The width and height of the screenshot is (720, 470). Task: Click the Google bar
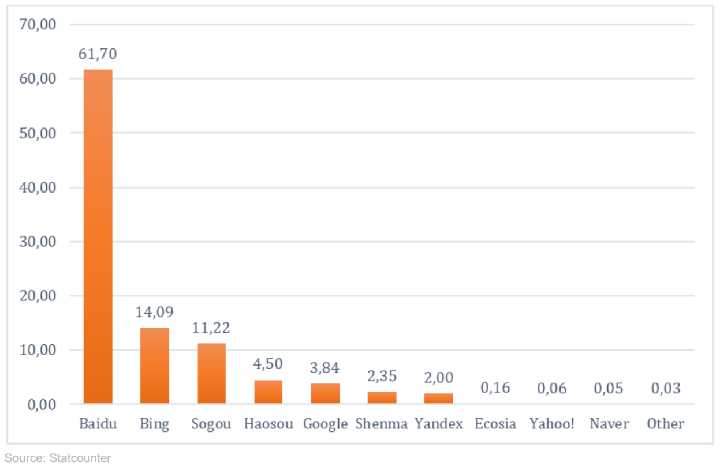click(325, 393)
